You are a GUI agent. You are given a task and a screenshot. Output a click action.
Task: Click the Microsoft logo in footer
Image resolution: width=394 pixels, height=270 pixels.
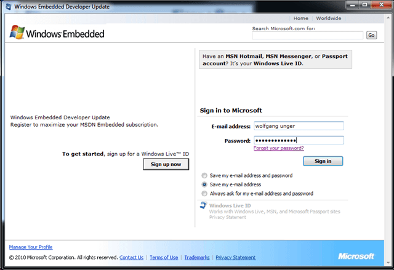pyautogui.click(x=356, y=256)
